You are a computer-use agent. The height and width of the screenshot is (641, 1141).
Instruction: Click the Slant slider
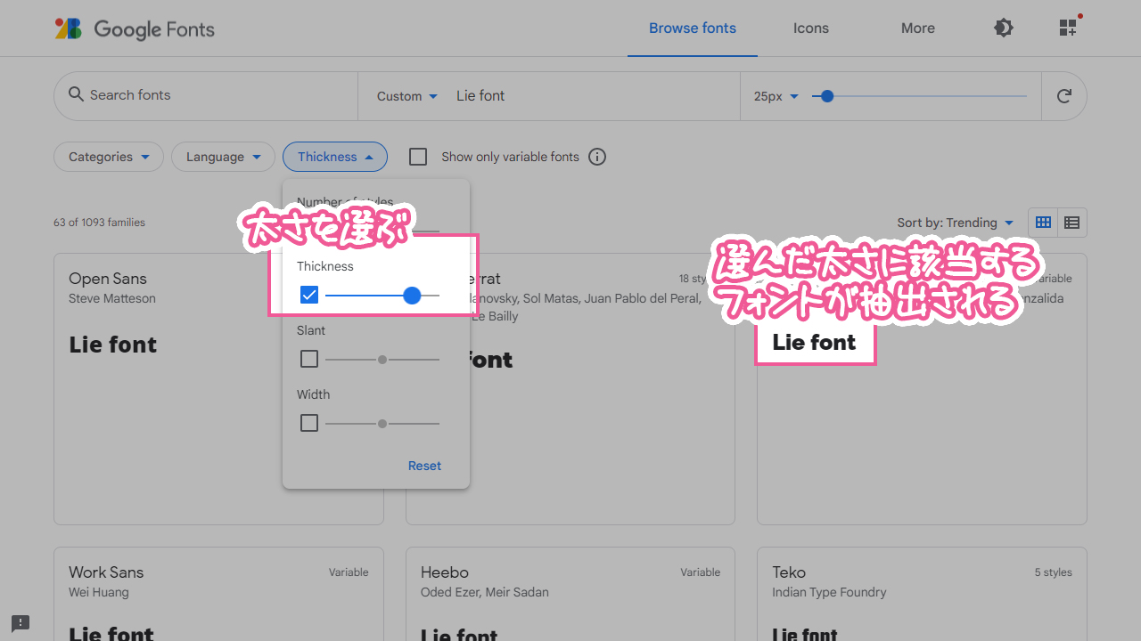[x=382, y=360]
